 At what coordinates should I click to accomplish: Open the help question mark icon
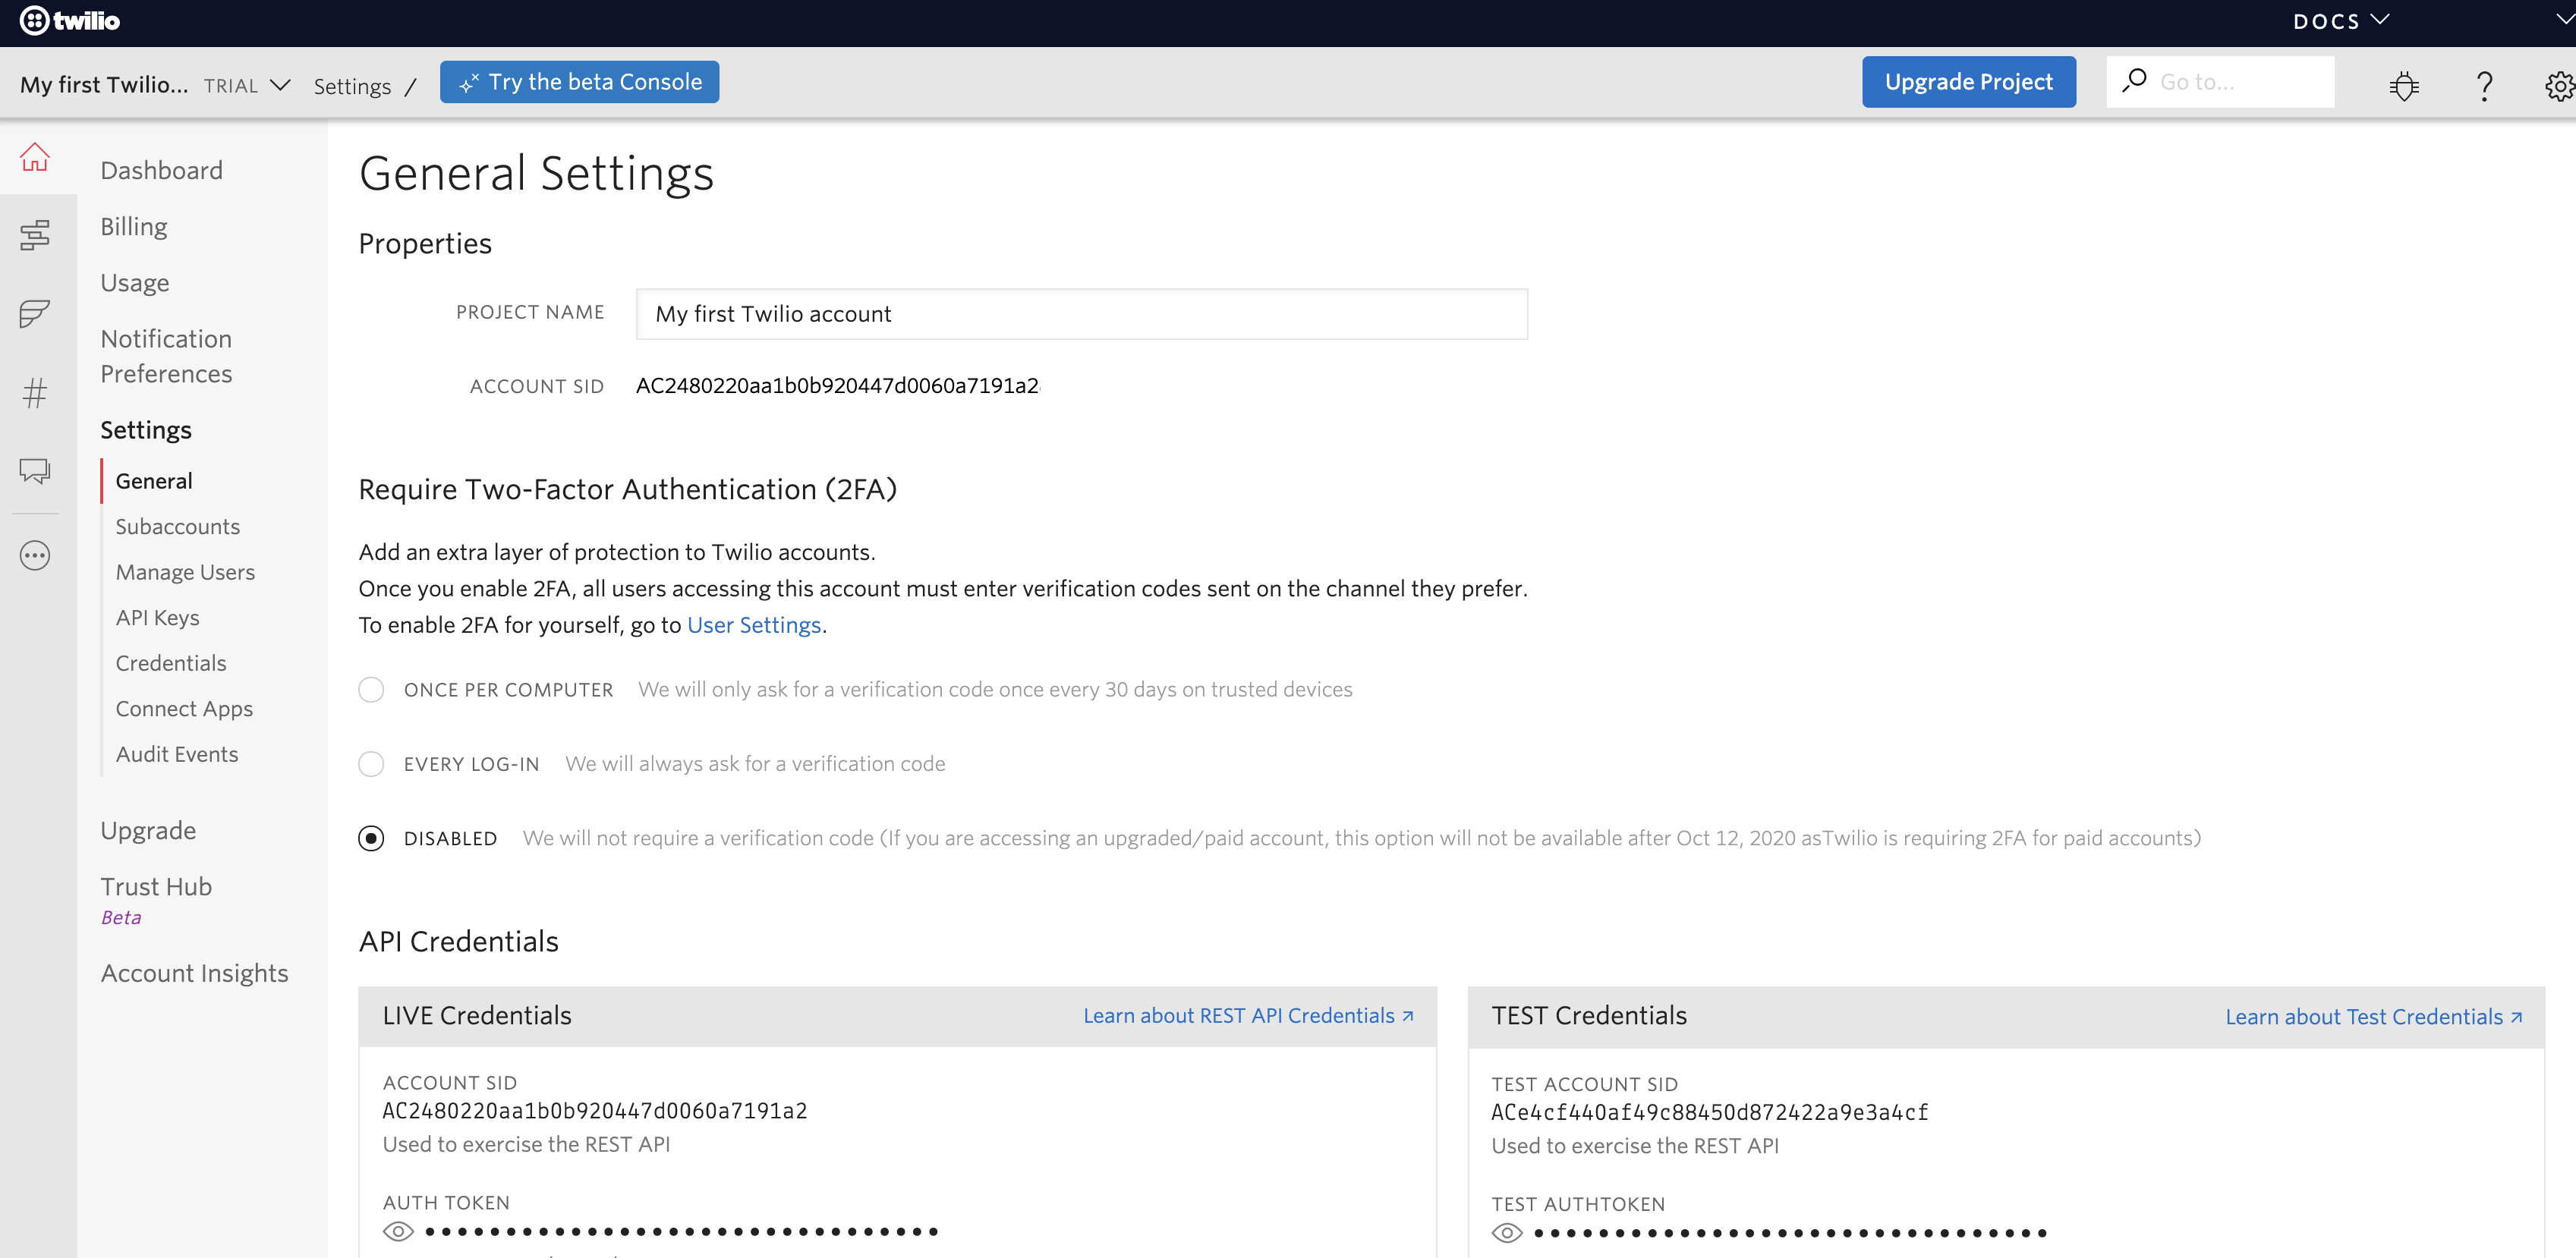pos(2484,86)
